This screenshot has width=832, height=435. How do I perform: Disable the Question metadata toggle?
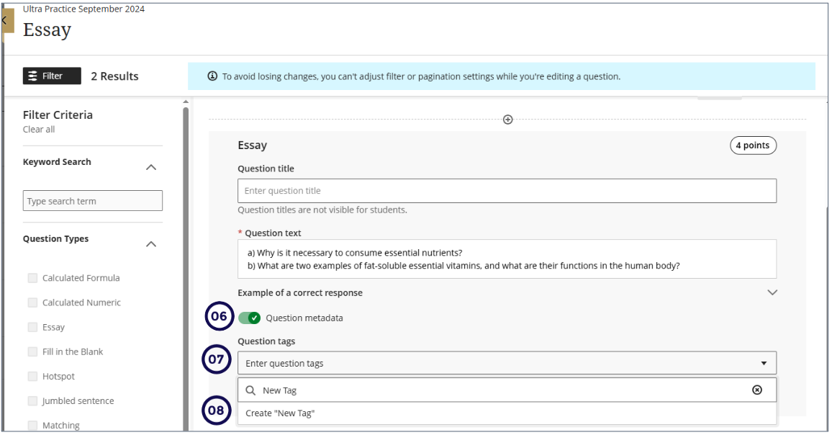coord(249,318)
